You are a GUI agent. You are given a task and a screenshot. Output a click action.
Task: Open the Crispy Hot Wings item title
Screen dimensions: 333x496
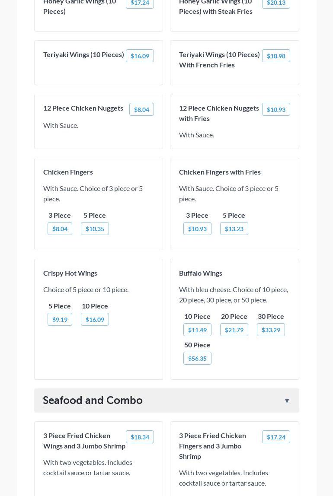(x=70, y=273)
